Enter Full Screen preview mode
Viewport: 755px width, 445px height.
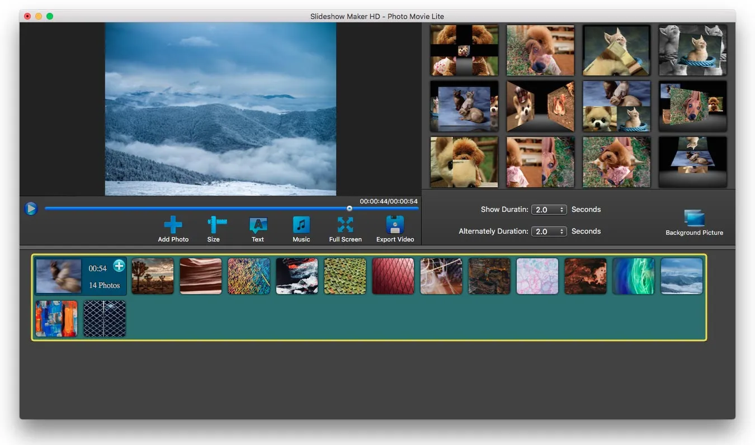(345, 224)
